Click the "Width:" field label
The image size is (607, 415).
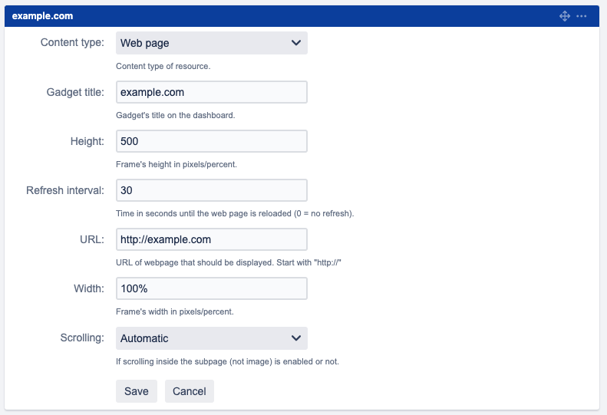coord(88,288)
